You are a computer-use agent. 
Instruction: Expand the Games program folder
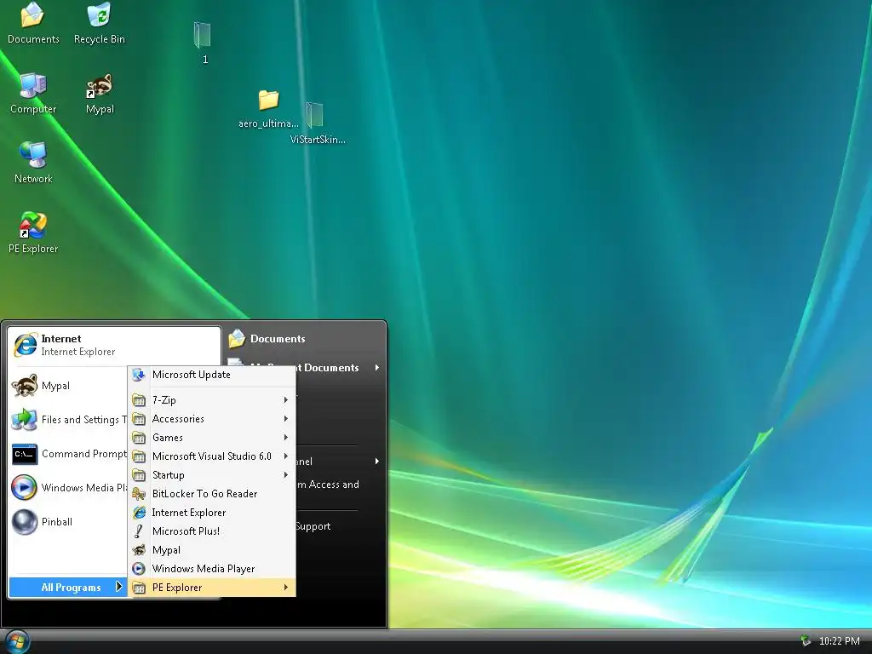(x=212, y=438)
